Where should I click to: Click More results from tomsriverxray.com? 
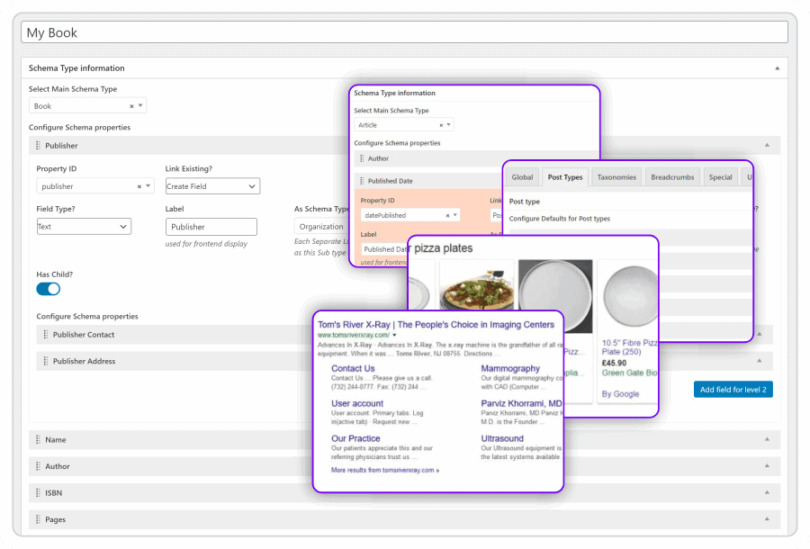click(x=385, y=470)
